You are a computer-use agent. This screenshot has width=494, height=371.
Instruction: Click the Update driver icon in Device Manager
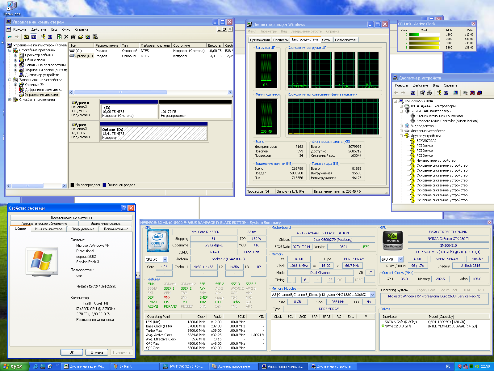pos(465,93)
